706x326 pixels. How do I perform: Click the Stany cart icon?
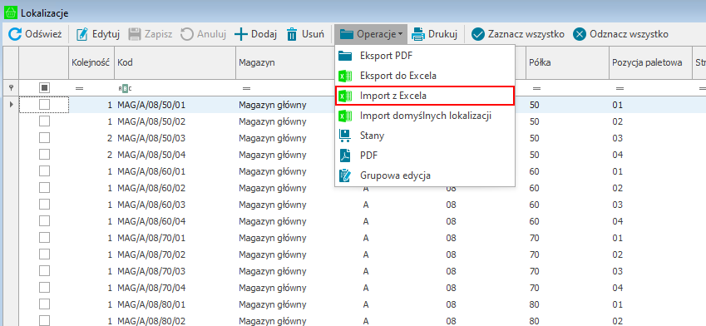tap(345, 136)
